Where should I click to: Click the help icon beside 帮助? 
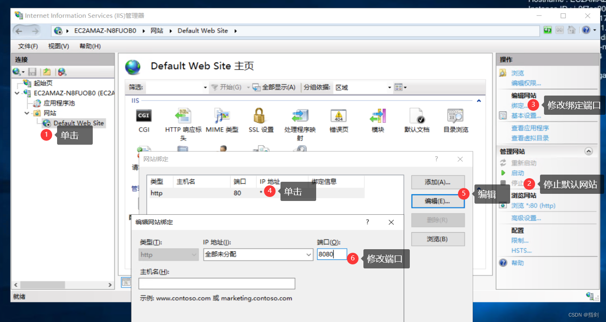coord(503,263)
